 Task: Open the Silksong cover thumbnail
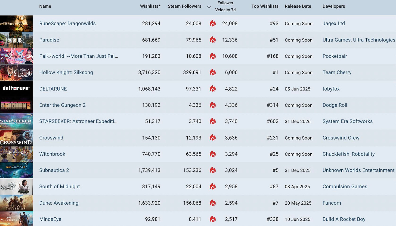pyautogui.click(x=16, y=72)
